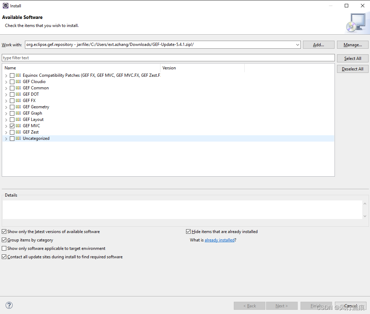Click the Select All button
This screenshot has height=314, width=370.
tap(352, 59)
